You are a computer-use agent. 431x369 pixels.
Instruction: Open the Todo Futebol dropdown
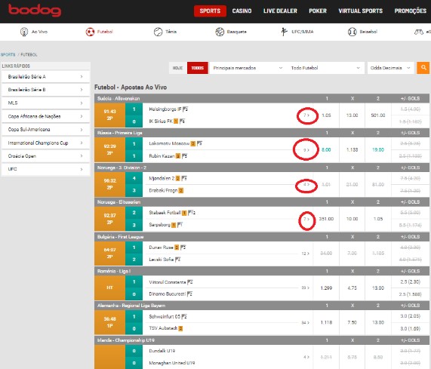(x=325, y=68)
